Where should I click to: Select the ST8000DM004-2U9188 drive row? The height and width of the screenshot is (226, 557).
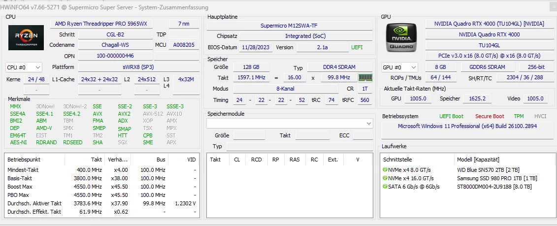click(x=468, y=187)
